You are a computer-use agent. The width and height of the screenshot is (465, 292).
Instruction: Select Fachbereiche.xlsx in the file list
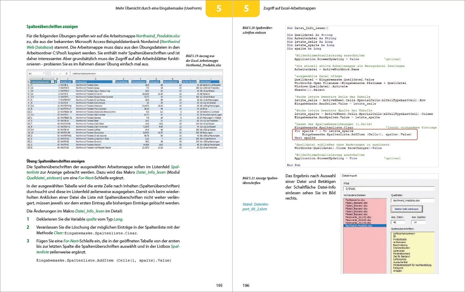pyautogui.click(x=365, y=200)
